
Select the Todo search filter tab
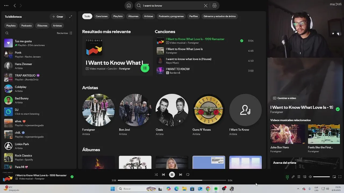click(x=87, y=16)
